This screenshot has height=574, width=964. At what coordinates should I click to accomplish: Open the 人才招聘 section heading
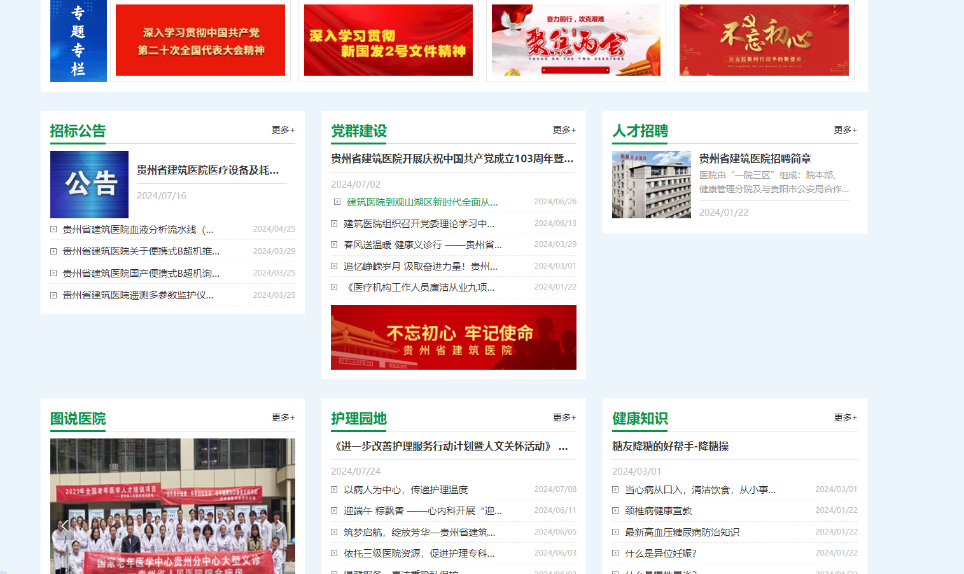pos(640,131)
